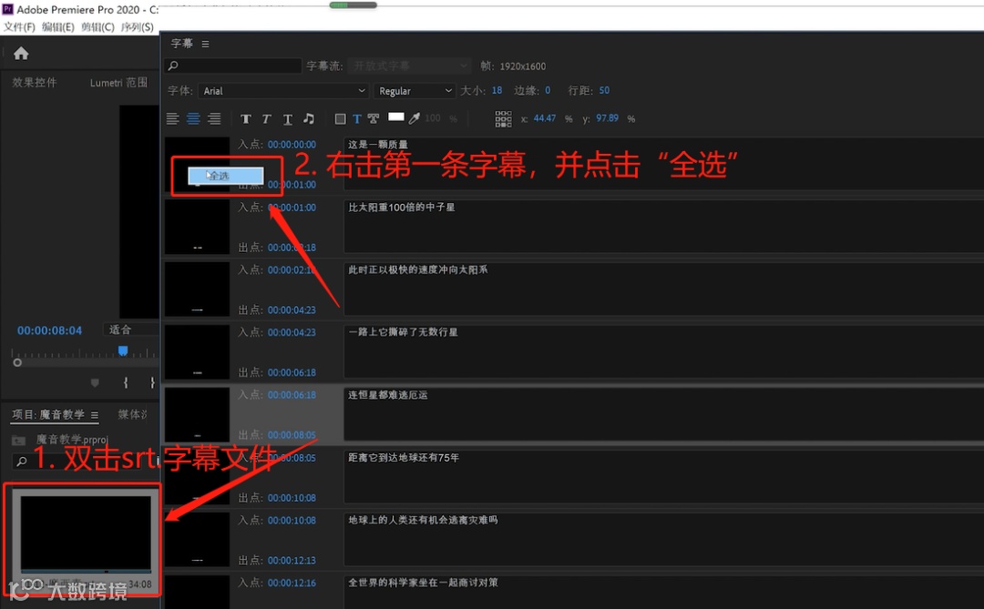The image size is (984, 609).
Task: Open the 字体 Arial font dropdown
Action: 282,91
